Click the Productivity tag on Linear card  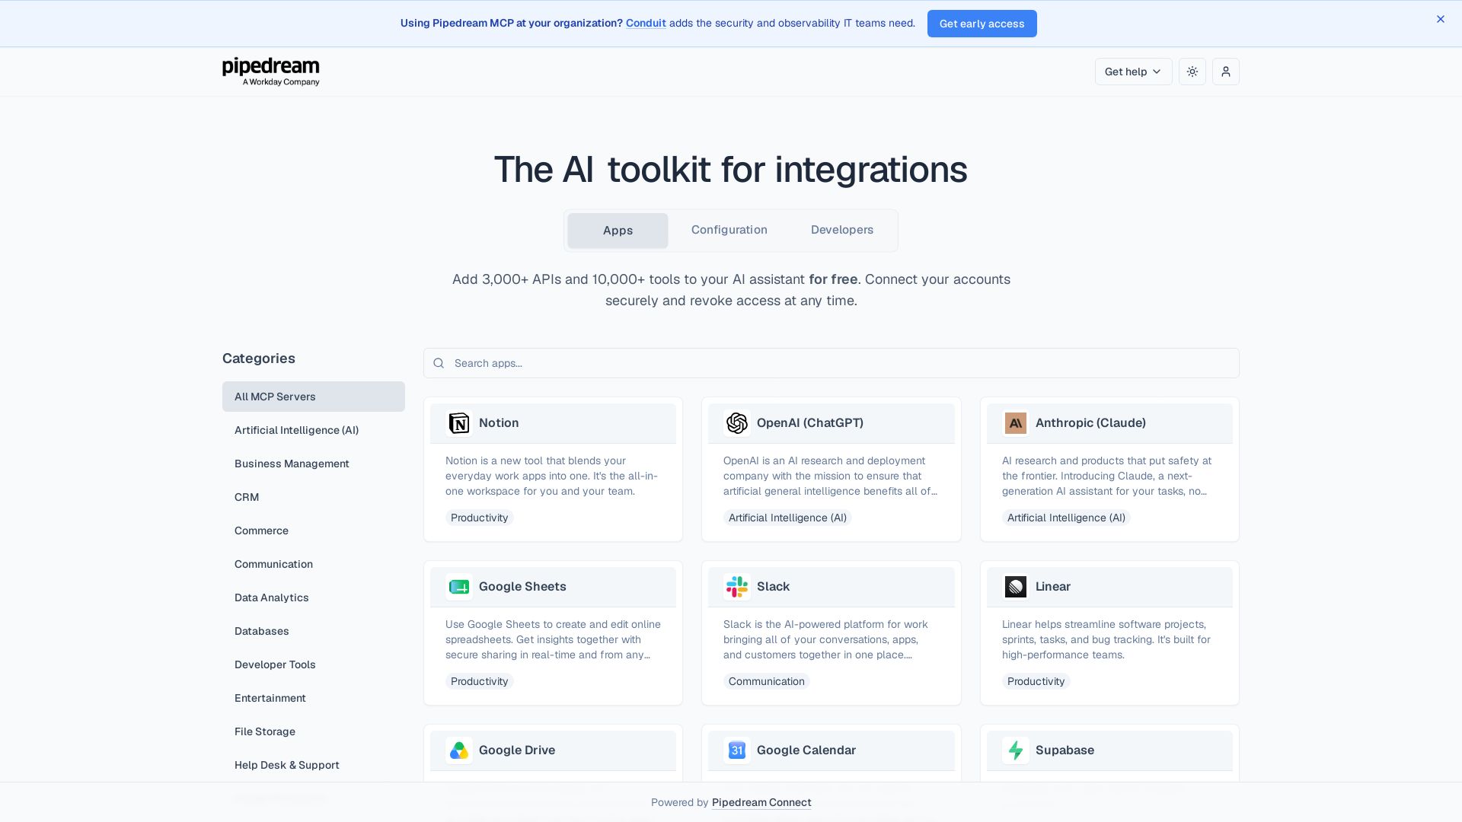[x=1036, y=681]
